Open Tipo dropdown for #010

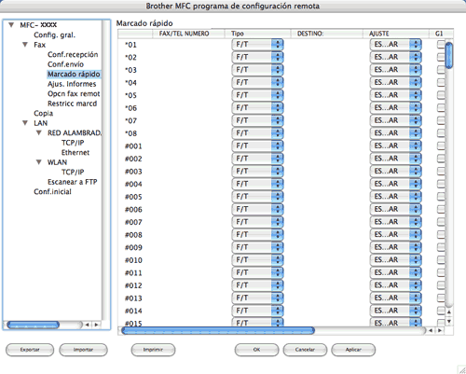257,260
